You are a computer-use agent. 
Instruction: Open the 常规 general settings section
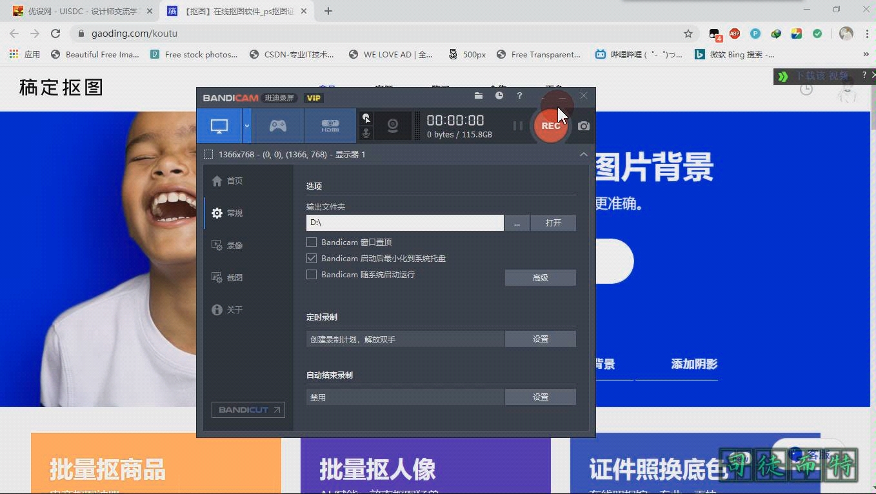click(228, 213)
